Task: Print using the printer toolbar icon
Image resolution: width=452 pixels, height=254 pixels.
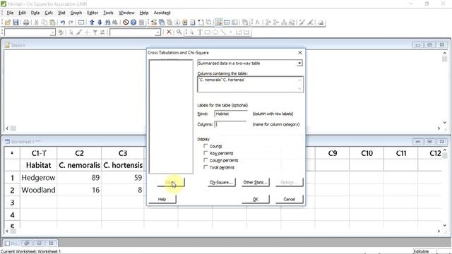Action: [26, 23]
